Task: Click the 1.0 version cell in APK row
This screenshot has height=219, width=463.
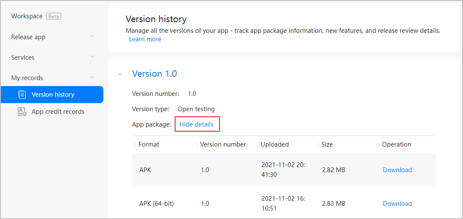Action: (x=205, y=170)
